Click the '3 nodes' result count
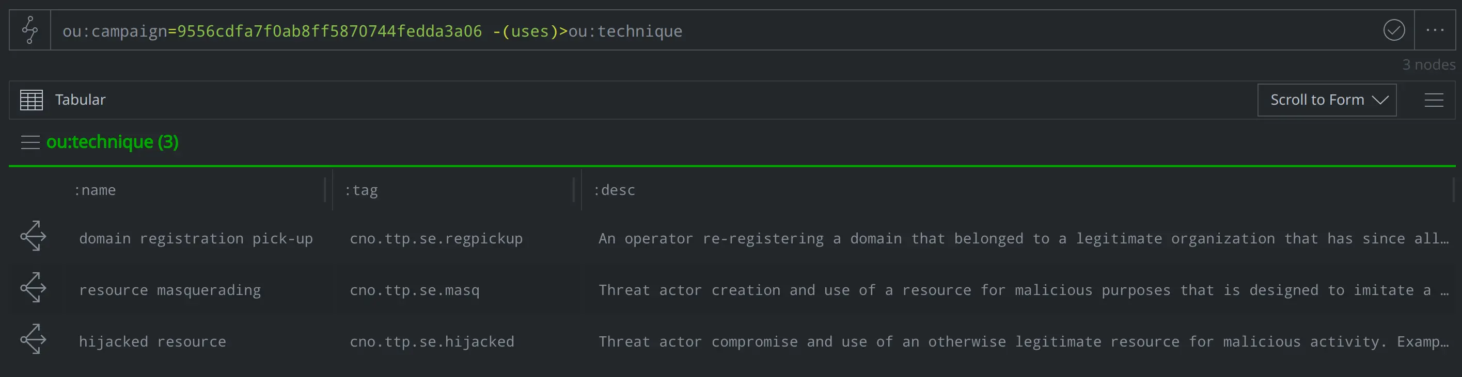Image resolution: width=1462 pixels, height=377 pixels. pos(1428,64)
